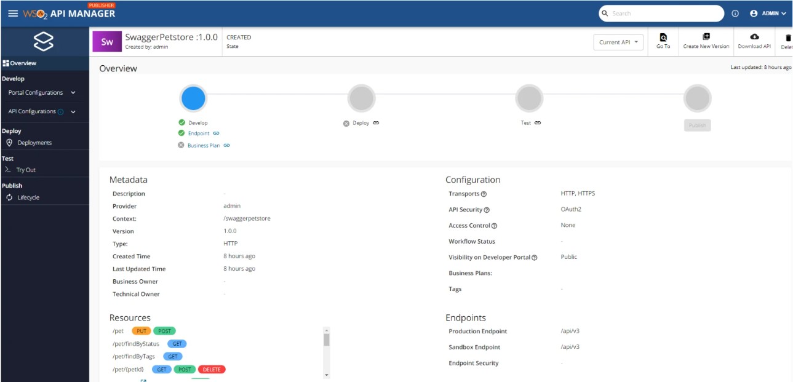Image resolution: width=793 pixels, height=382 pixels.
Task: Open the Current API dropdown
Action: pos(618,42)
